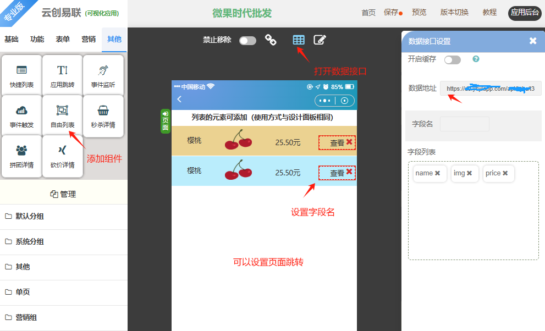Viewport: 545px width, 331px height.
Task: Open the 应用后台 button
Action: (x=525, y=13)
